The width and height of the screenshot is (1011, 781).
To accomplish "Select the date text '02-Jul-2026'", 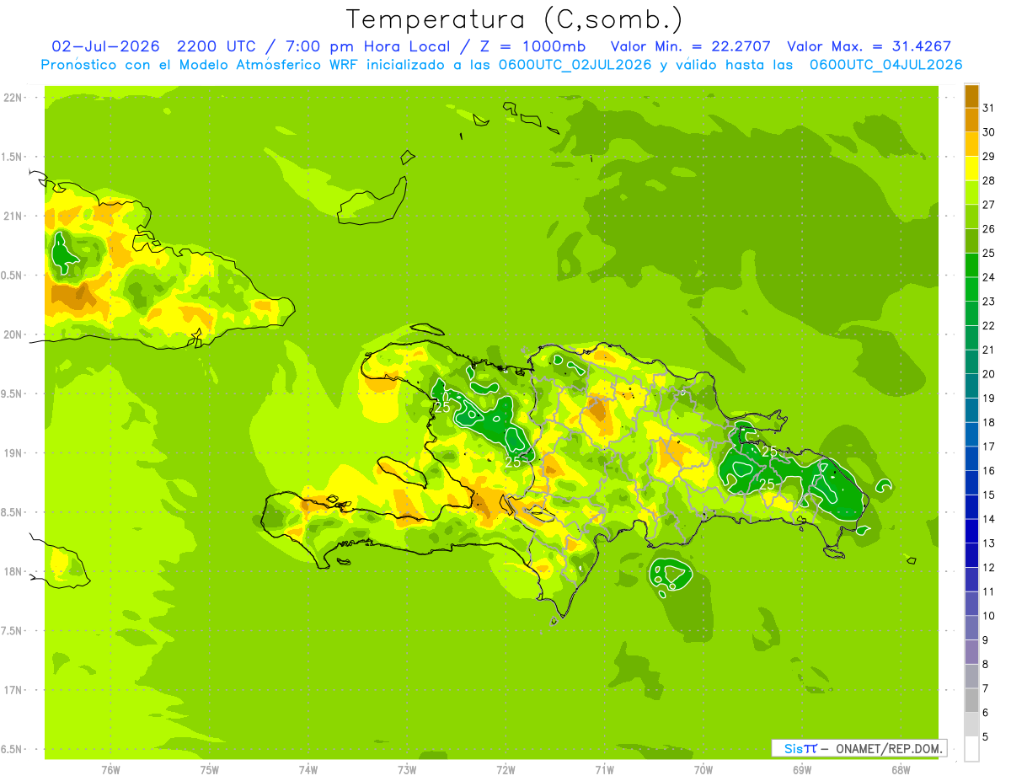I will (x=104, y=46).
